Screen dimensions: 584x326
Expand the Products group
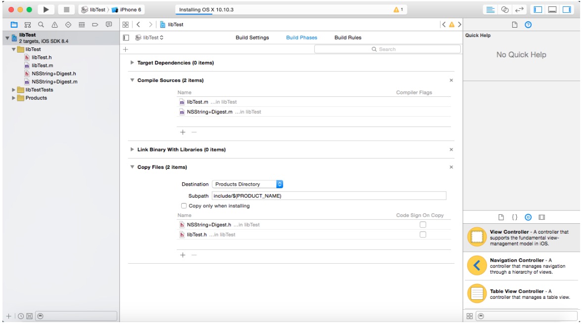click(x=13, y=98)
